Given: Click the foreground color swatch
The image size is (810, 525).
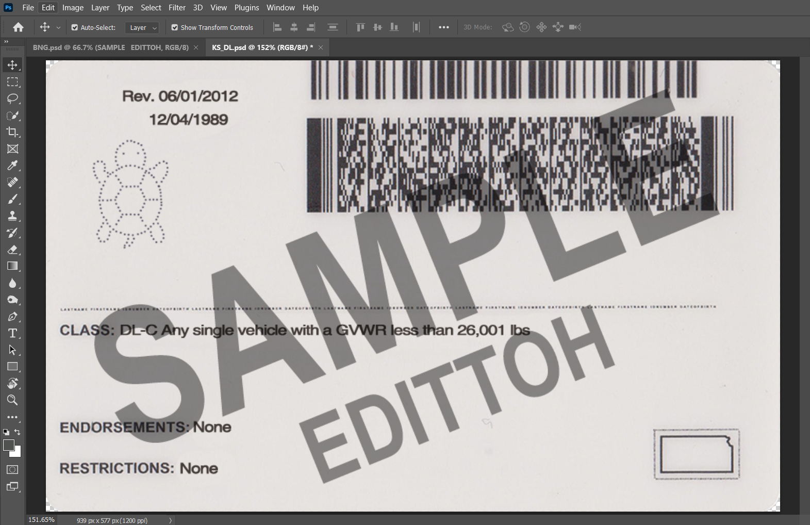Looking at the screenshot, I should 8,445.
